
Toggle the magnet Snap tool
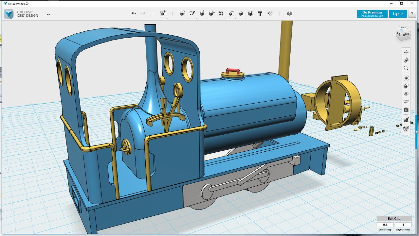[270, 13]
